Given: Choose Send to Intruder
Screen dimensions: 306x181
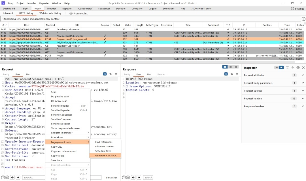Looking at the screenshot, I should click(x=67, y=106).
